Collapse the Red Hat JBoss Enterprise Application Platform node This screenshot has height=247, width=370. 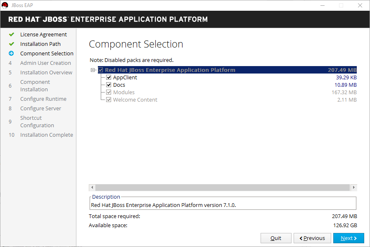coord(92,70)
